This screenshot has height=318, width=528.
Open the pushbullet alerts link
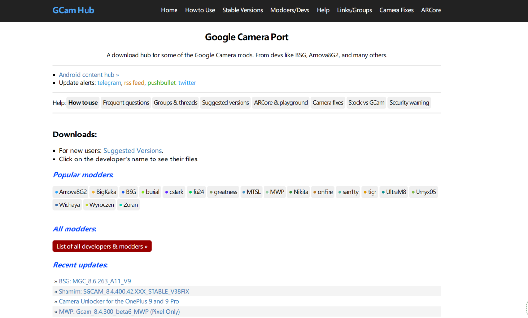click(x=161, y=83)
